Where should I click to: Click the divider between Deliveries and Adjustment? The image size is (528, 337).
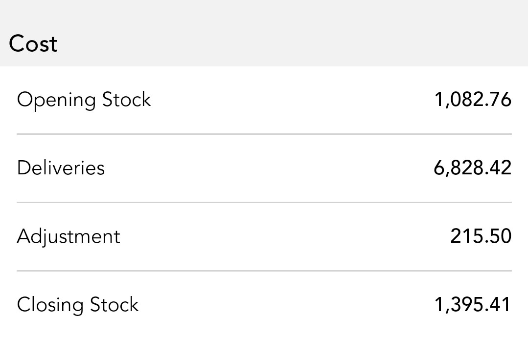(264, 202)
